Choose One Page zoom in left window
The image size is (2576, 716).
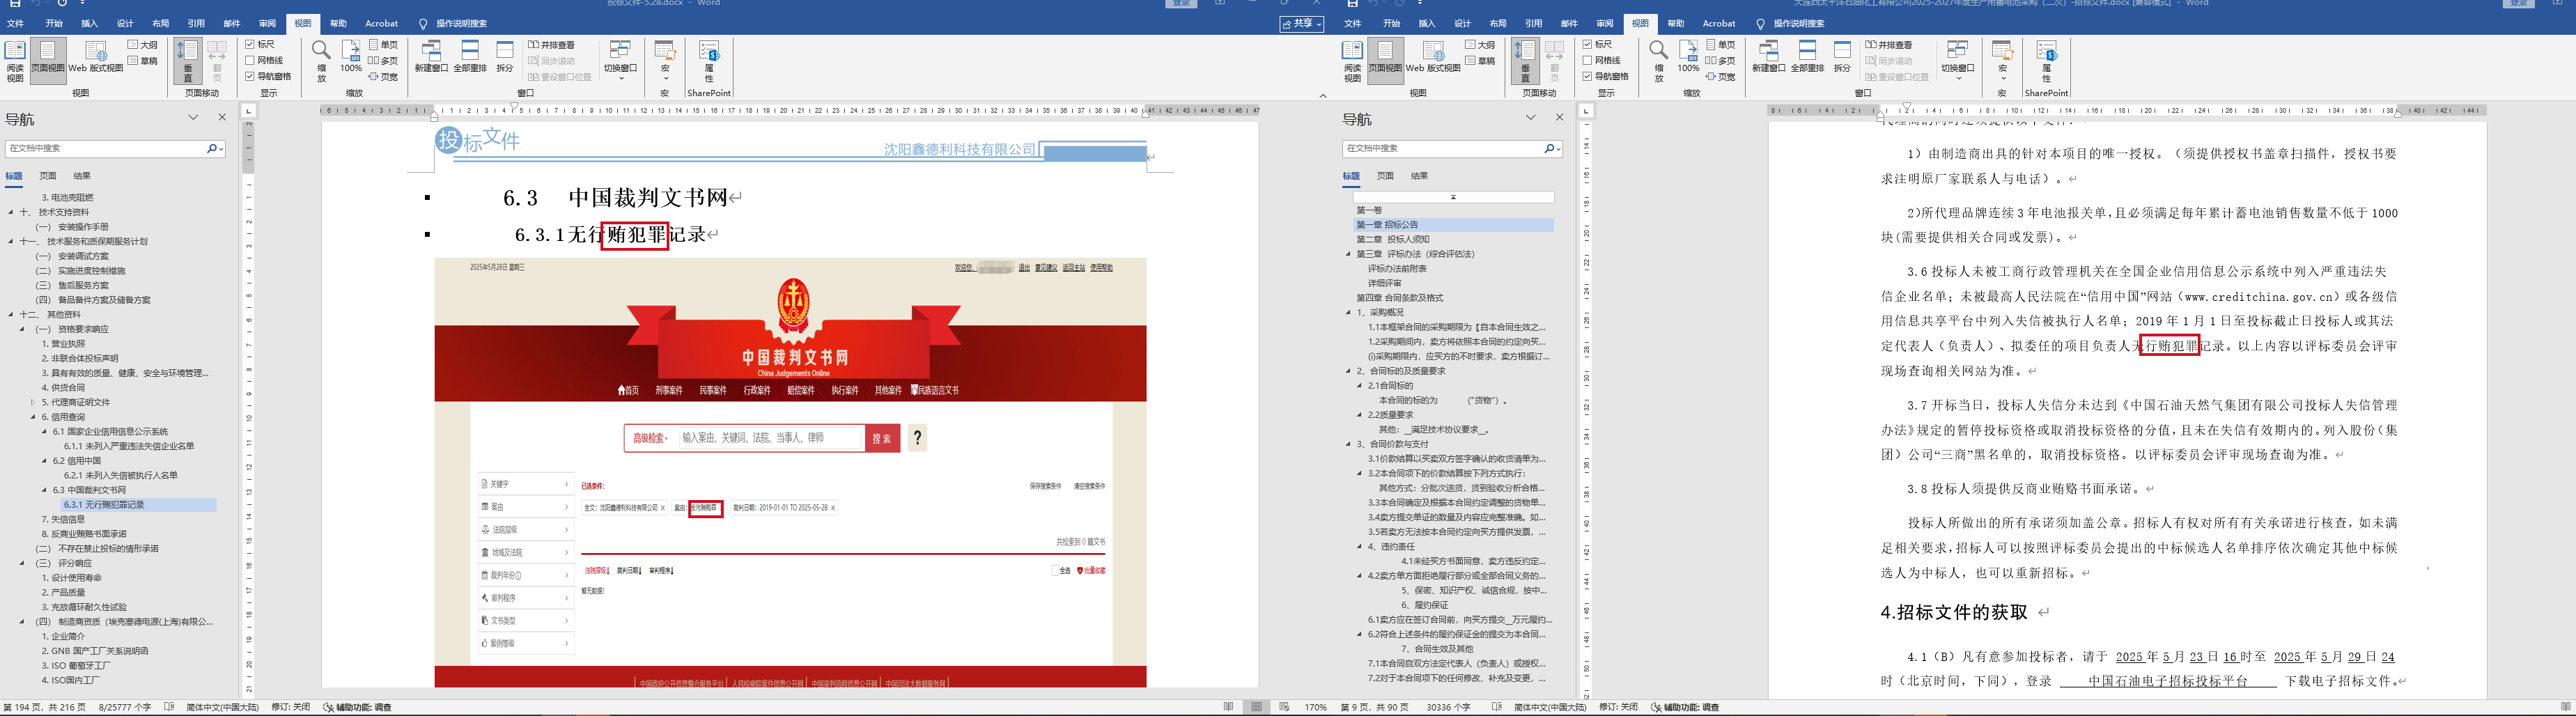point(384,45)
